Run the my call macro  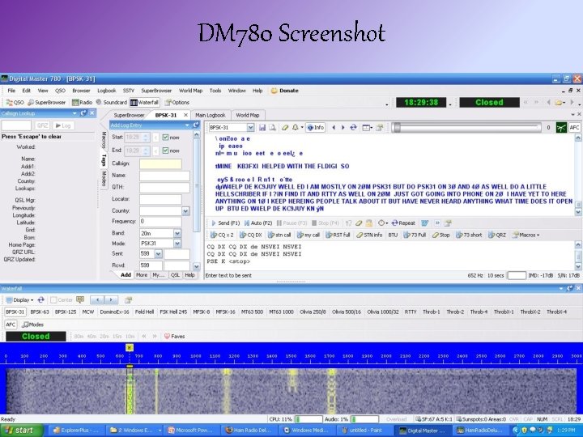tap(309, 235)
